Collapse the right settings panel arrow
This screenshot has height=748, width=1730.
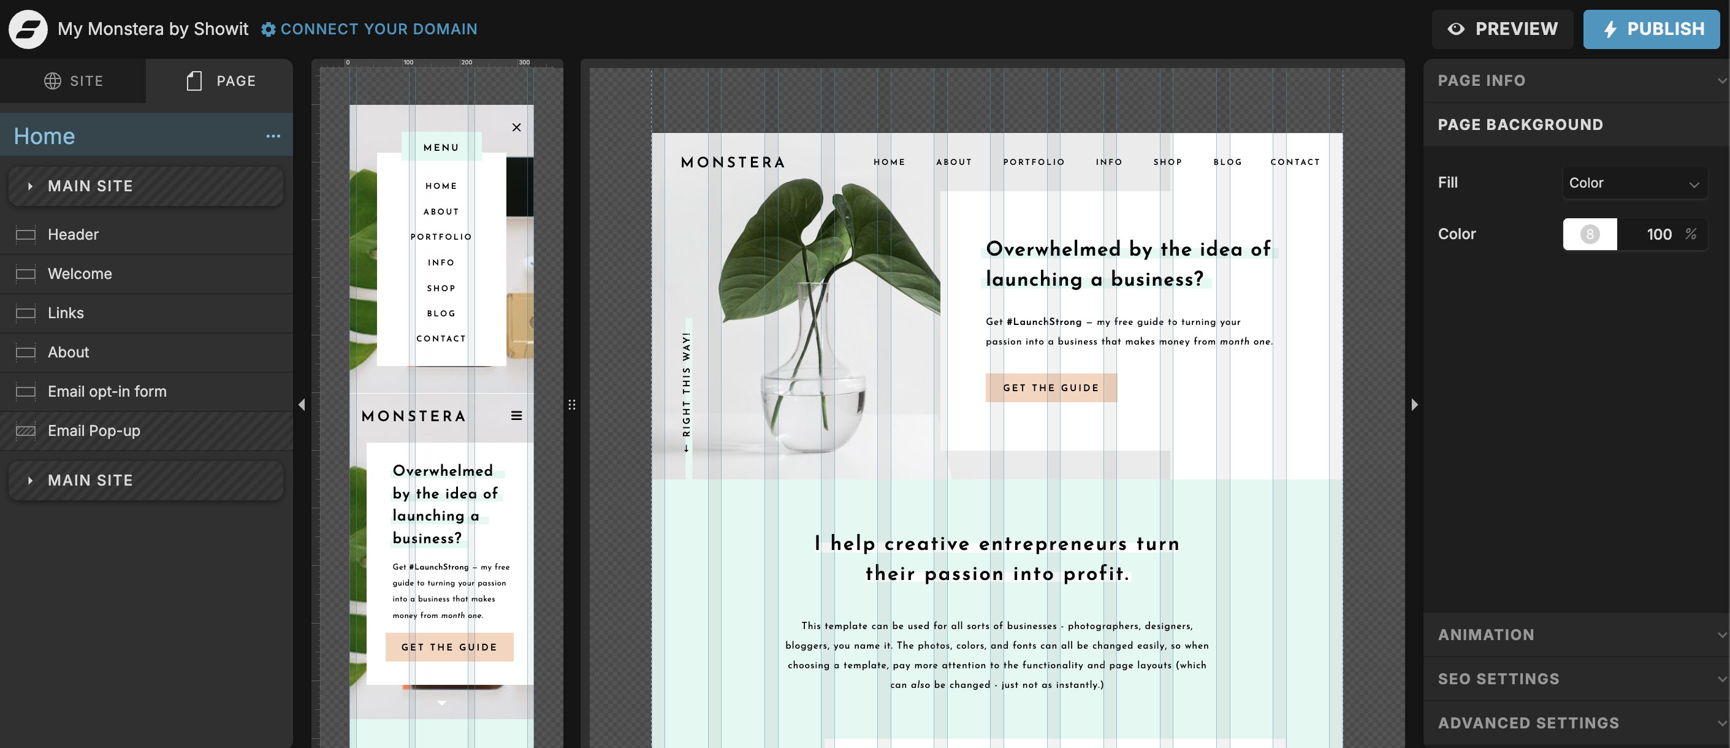[1415, 404]
